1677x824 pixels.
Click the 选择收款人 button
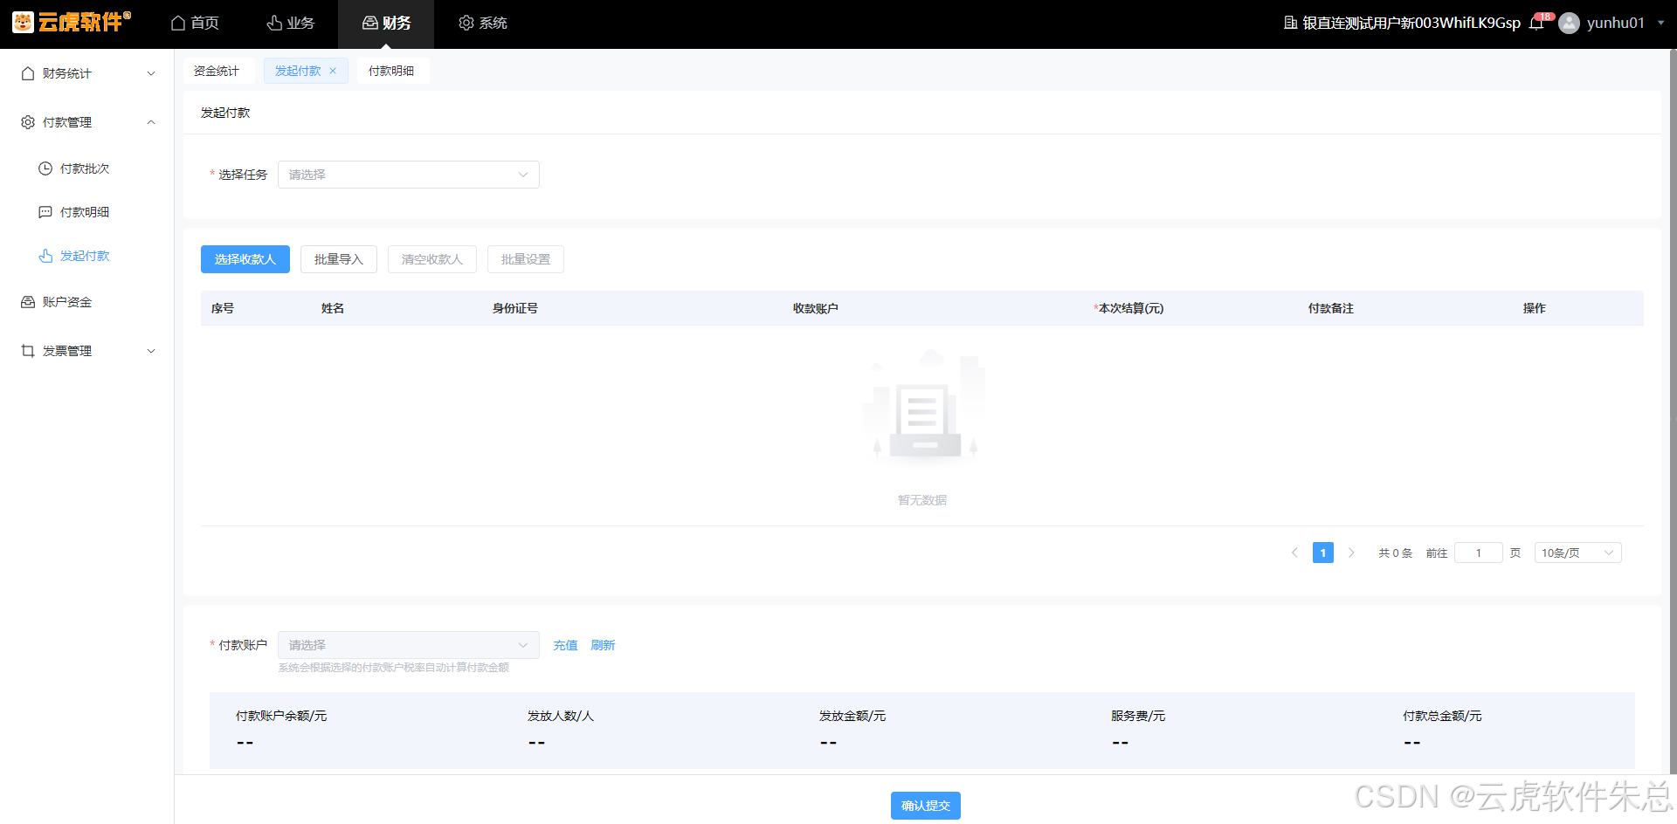coord(245,259)
